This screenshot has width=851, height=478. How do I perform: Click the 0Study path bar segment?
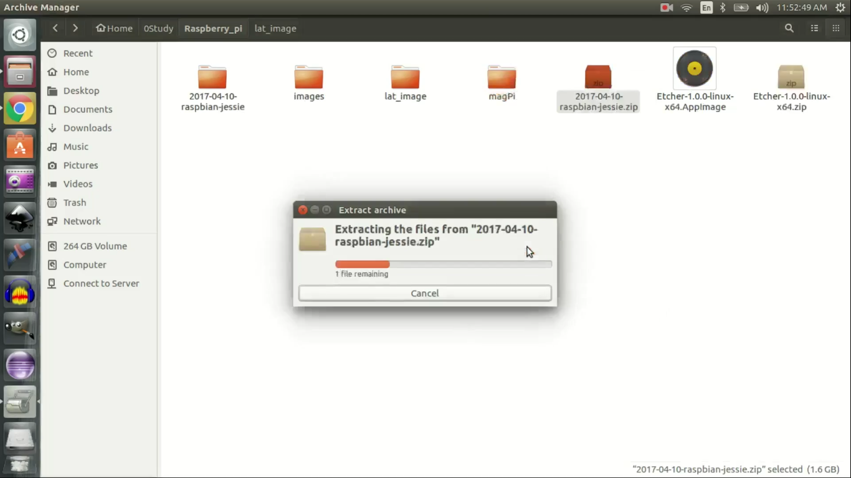click(158, 28)
